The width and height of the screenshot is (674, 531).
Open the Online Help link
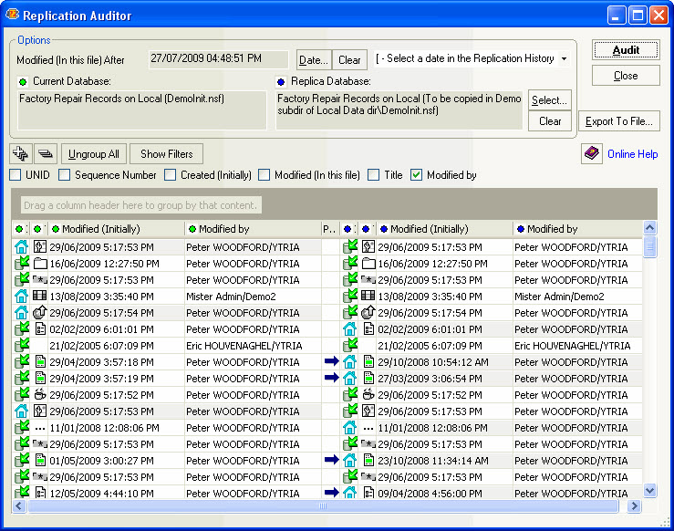632,154
